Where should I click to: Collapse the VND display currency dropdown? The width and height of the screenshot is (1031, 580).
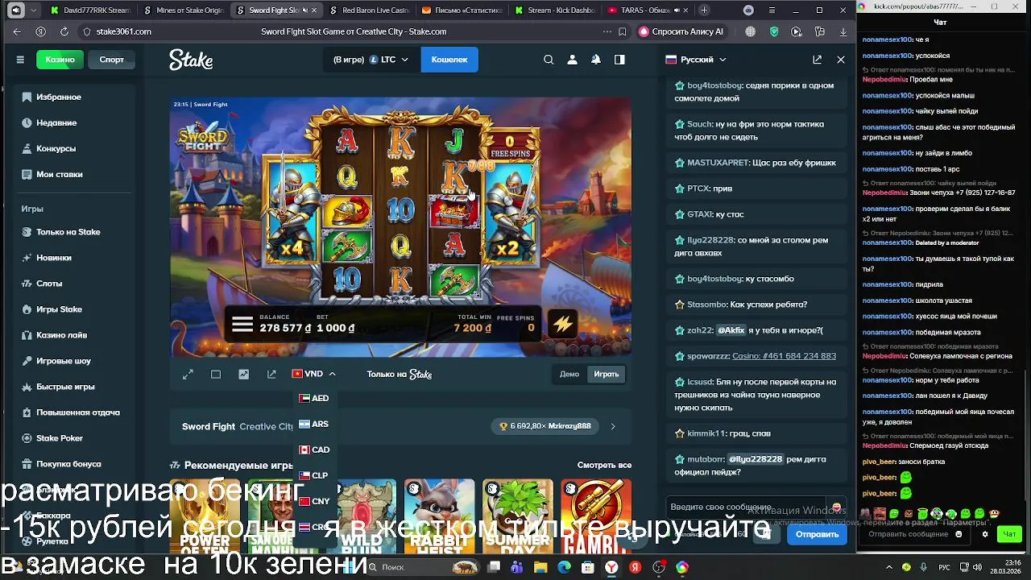pos(313,374)
